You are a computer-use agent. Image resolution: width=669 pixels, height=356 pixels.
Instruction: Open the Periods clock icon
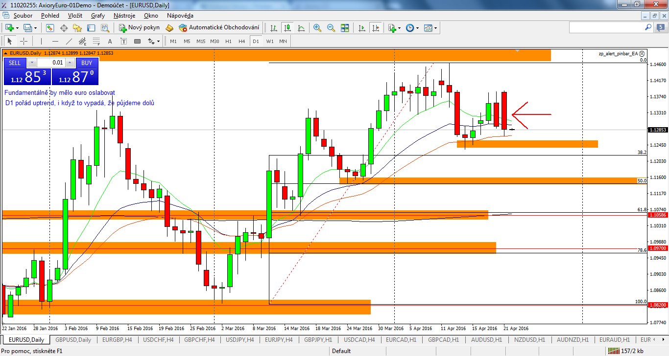(410, 28)
